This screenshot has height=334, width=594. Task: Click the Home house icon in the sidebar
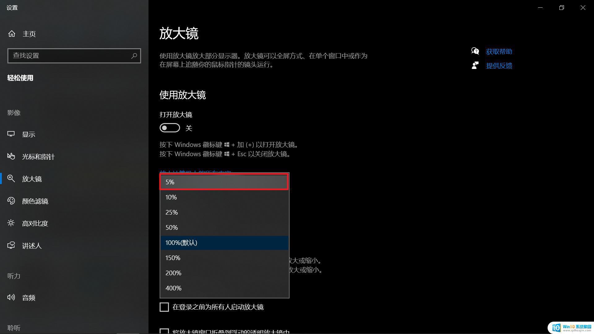[12, 33]
